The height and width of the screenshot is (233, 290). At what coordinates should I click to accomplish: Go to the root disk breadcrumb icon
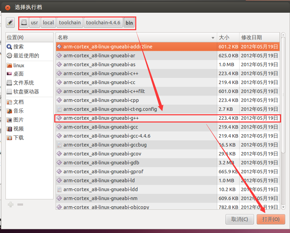tap(24, 23)
